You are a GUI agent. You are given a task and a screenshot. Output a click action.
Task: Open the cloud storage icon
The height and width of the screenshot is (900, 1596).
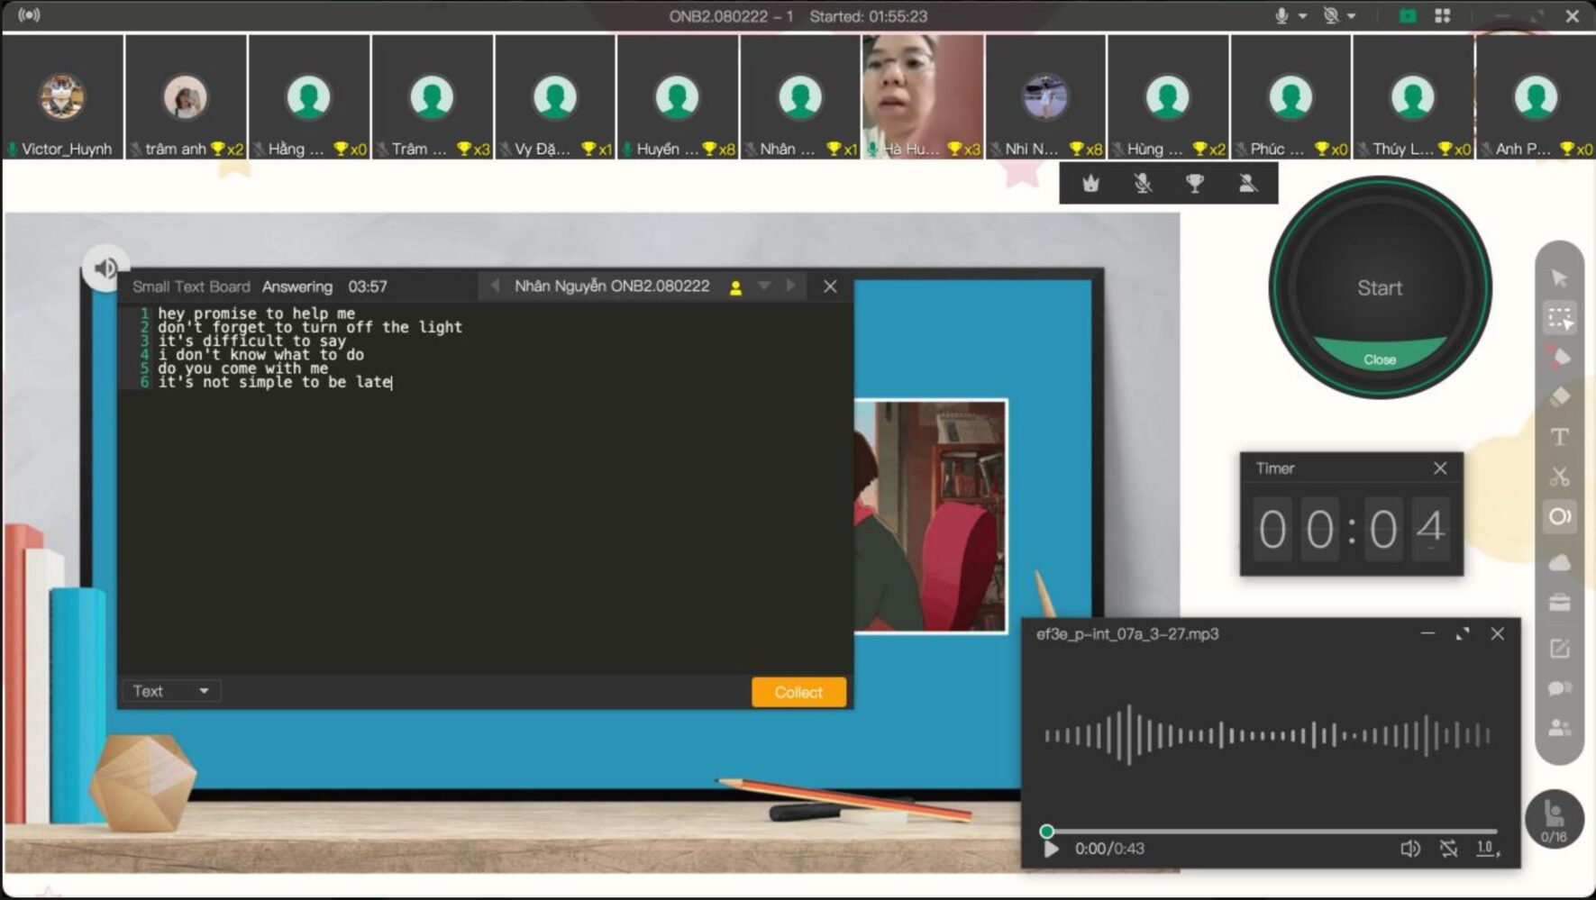click(1559, 563)
